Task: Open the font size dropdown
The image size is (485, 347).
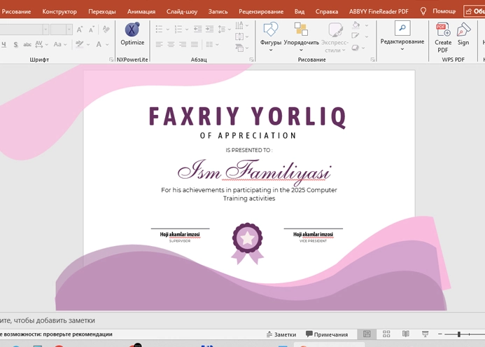Action: coord(69,29)
